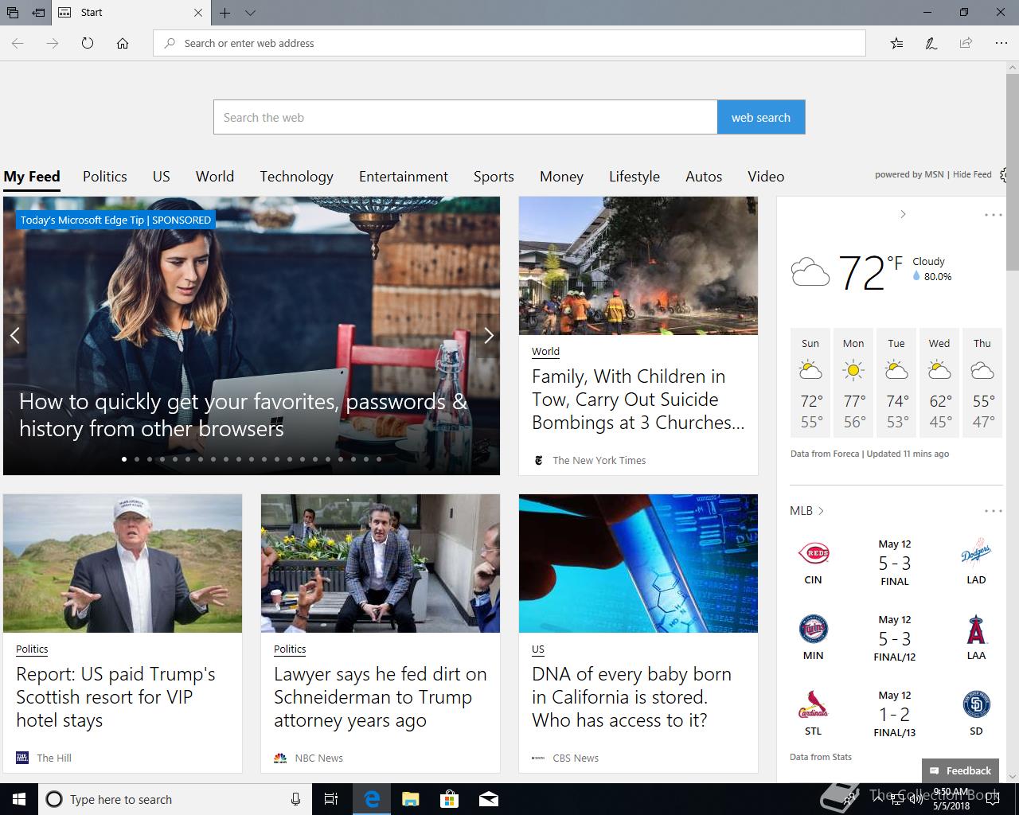Select the Lifestyle tab
Image resolution: width=1019 pixels, height=815 pixels.
pyautogui.click(x=634, y=177)
